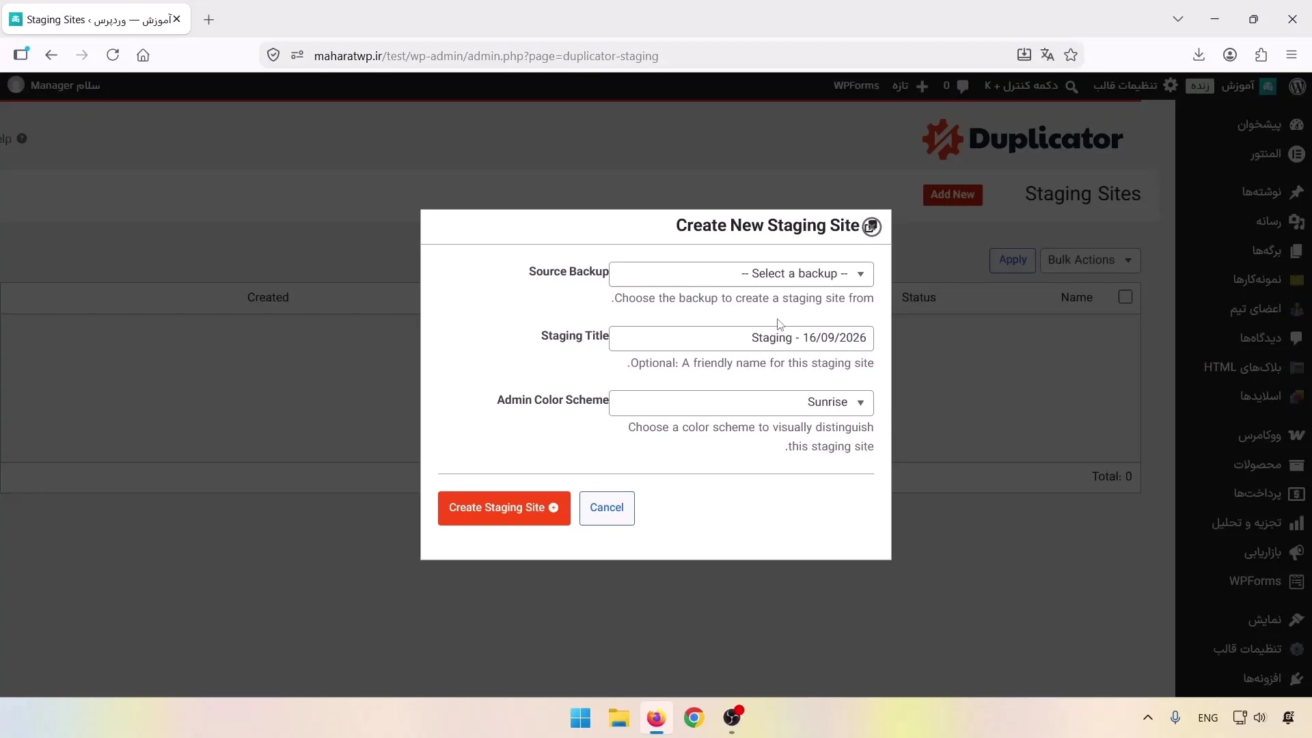Image resolution: width=1312 pixels, height=738 pixels.
Task: Close dialog using the icon beside title
Action: pyautogui.click(x=871, y=227)
